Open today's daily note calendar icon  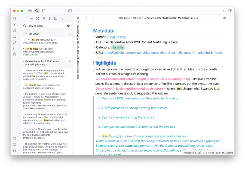pos(14,36)
